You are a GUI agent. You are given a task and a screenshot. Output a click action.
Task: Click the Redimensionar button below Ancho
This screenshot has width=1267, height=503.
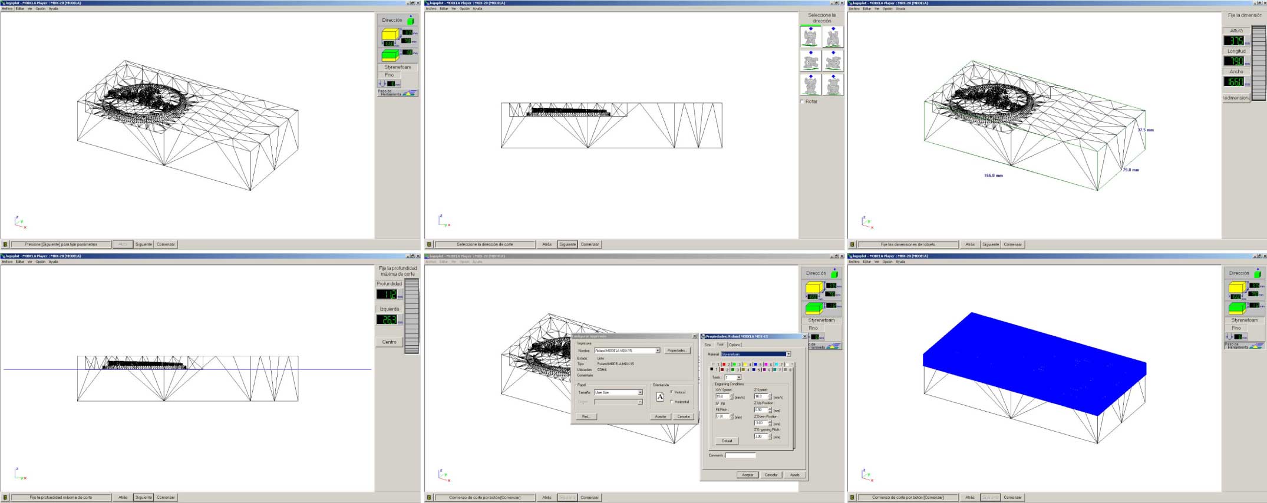click(x=1236, y=98)
